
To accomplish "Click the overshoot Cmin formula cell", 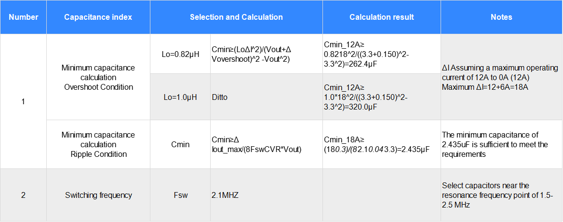I will point(266,54).
